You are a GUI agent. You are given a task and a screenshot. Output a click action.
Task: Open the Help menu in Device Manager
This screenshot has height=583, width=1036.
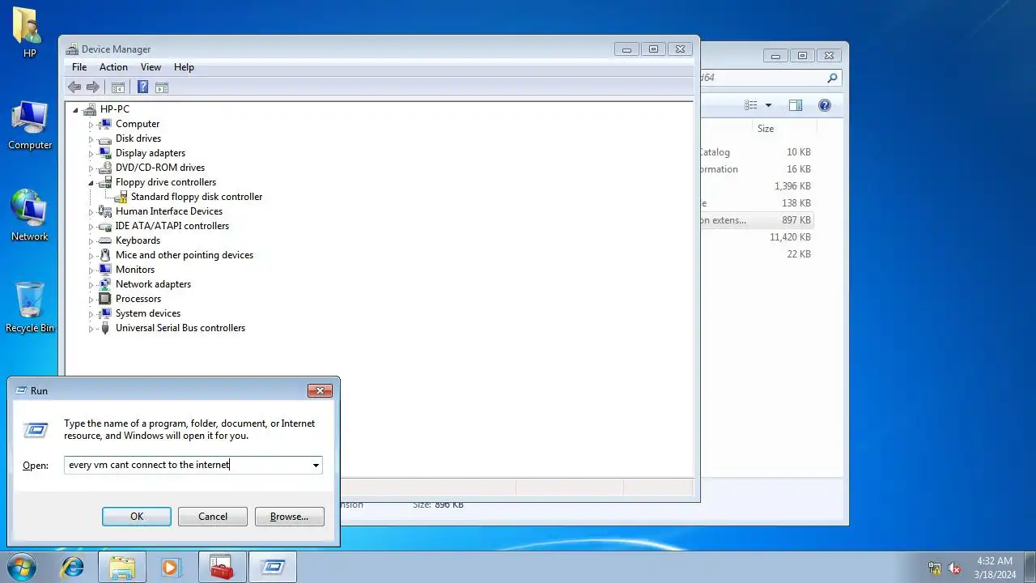coord(184,67)
